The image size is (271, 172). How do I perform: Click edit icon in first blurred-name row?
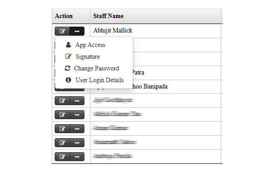pos(62,101)
